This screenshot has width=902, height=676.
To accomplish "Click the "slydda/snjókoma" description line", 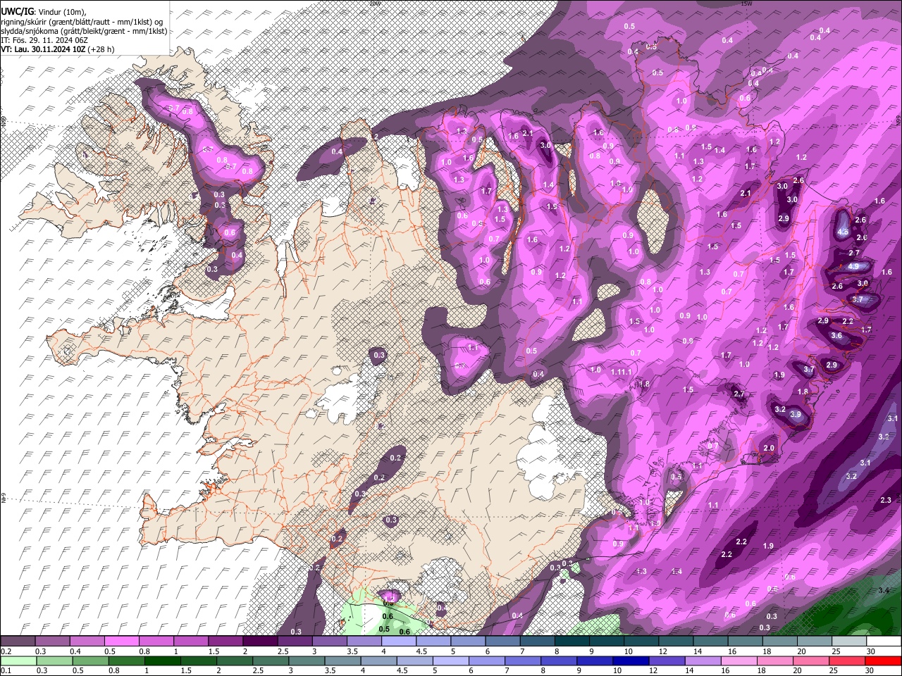I will coord(84,31).
